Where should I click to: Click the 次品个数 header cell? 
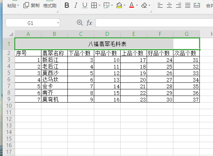(x=186, y=53)
